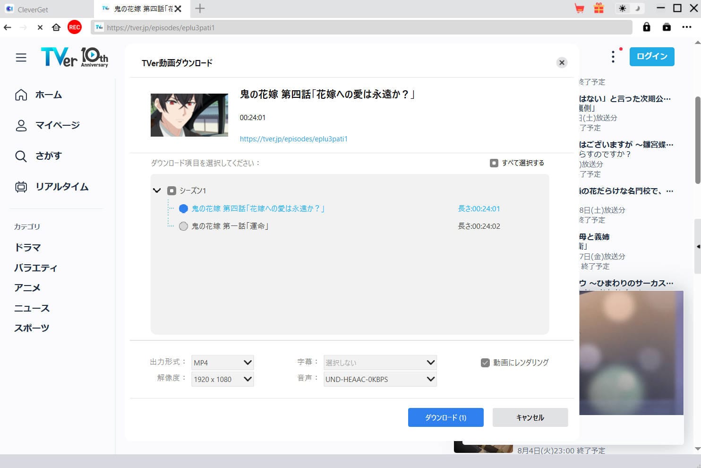Click the URL address bar
The height and width of the screenshot is (468, 701).
coord(362,27)
